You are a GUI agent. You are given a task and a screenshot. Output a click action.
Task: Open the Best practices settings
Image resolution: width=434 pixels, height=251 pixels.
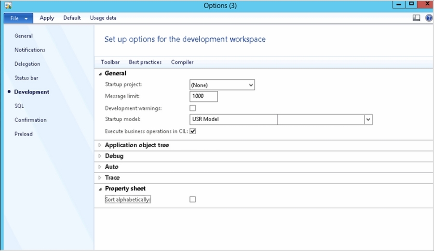pos(145,62)
